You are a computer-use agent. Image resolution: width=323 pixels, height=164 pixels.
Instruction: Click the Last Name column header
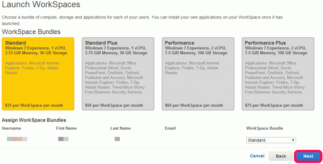[120, 128]
